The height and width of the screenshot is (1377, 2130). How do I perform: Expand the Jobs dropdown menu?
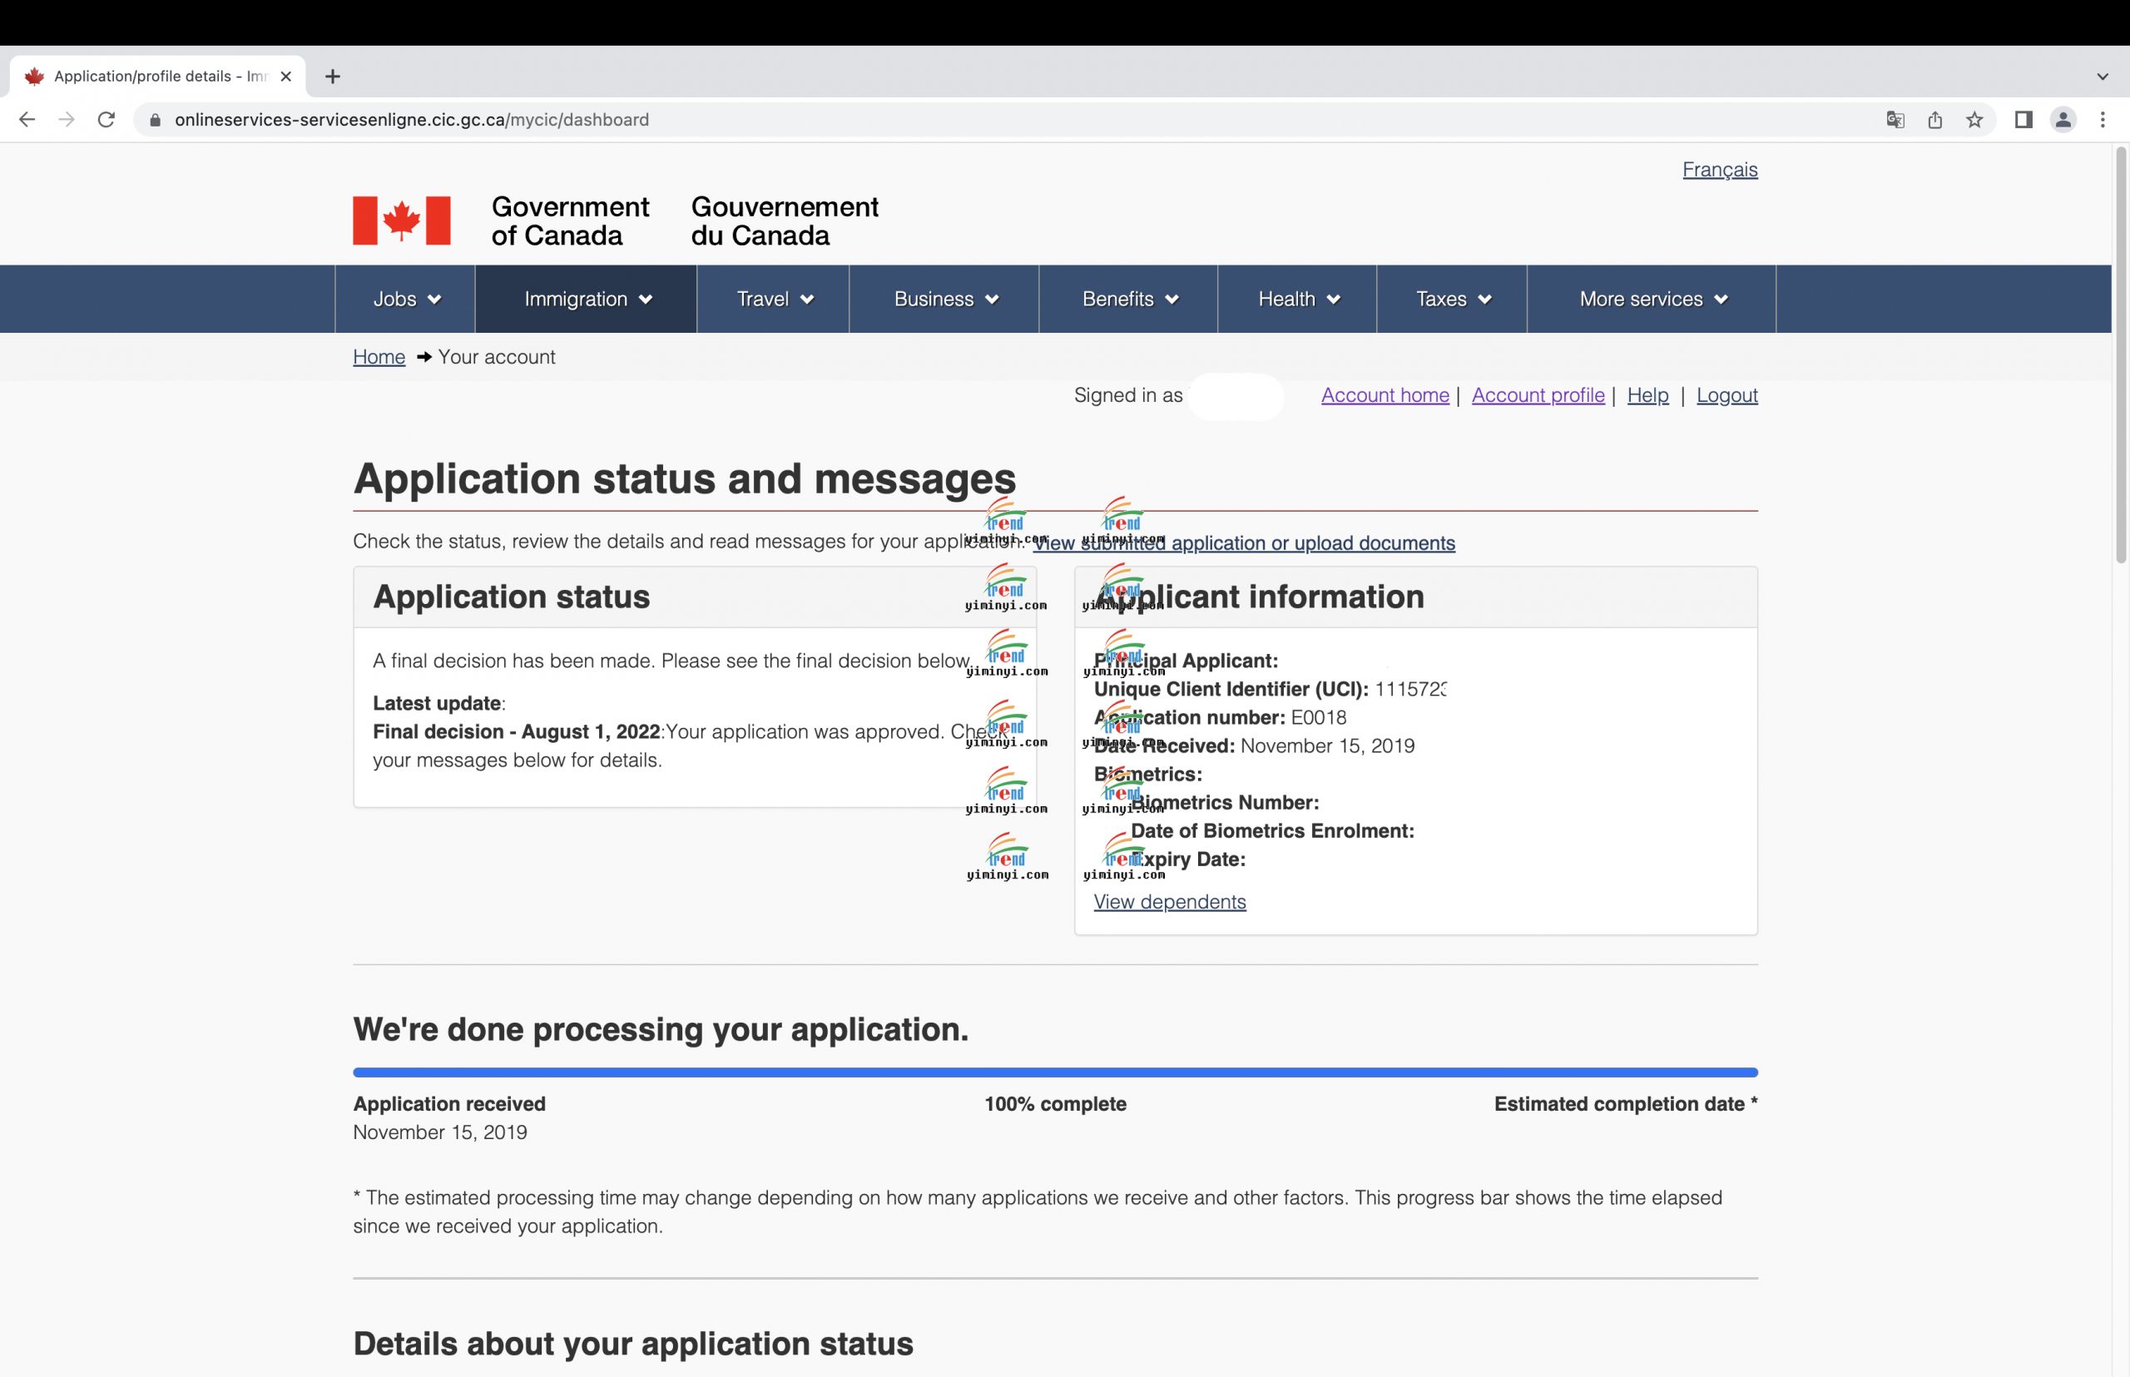406,300
